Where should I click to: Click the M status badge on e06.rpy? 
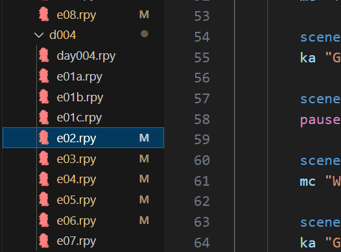(144, 220)
